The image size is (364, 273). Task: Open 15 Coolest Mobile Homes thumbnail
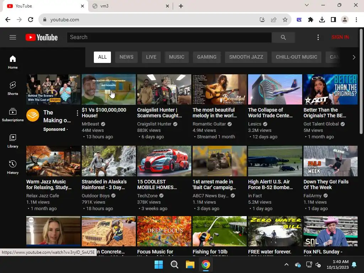pos(164,161)
